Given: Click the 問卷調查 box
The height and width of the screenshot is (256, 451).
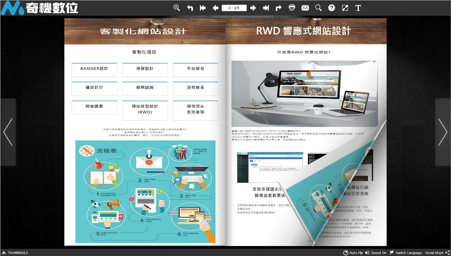Looking at the screenshot, I should [x=94, y=107].
